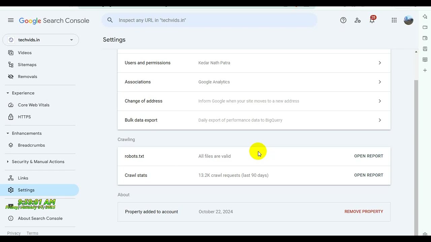Click 'All files are valid' text
431x242 pixels.
coord(214,156)
